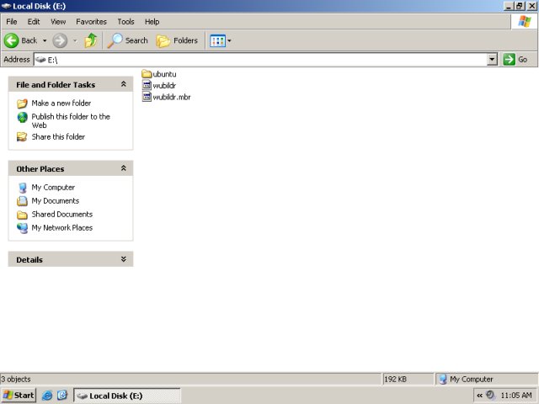Open Shared Documents from Other Places
Viewport: 539px width, 404px height.
coord(61,214)
